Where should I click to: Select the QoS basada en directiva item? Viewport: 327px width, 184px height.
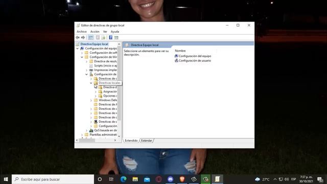tap(106, 130)
